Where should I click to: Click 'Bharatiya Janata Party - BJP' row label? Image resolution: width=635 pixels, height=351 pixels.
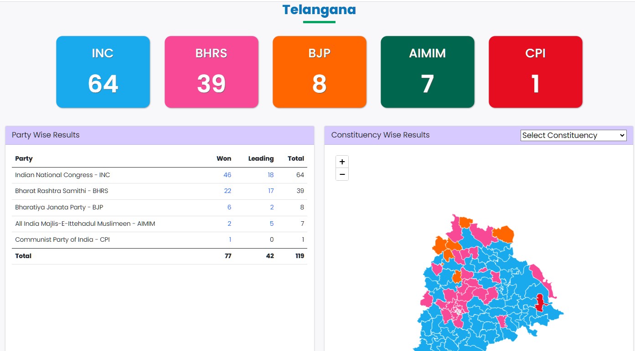tap(59, 207)
